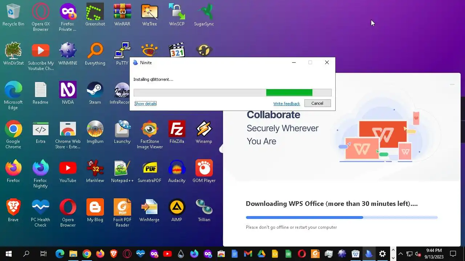This screenshot has height=261, width=465.
Task: Select the Firefox Nightly desktop icon
Action: coord(41,174)
